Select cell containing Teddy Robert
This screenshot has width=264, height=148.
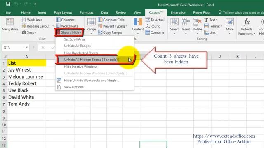coord(26,83)
